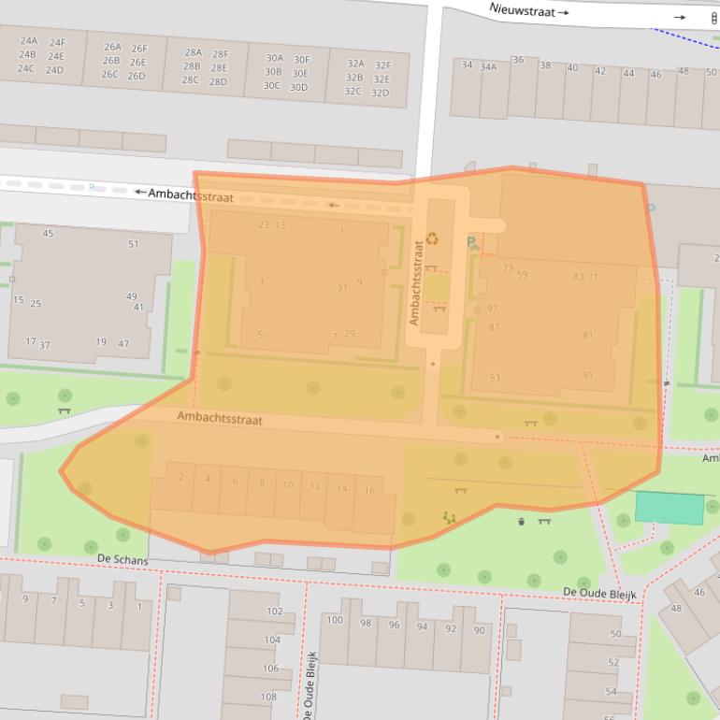Click the blue parking symbol left of Ambachtsstraat

[x=91, y=188]
